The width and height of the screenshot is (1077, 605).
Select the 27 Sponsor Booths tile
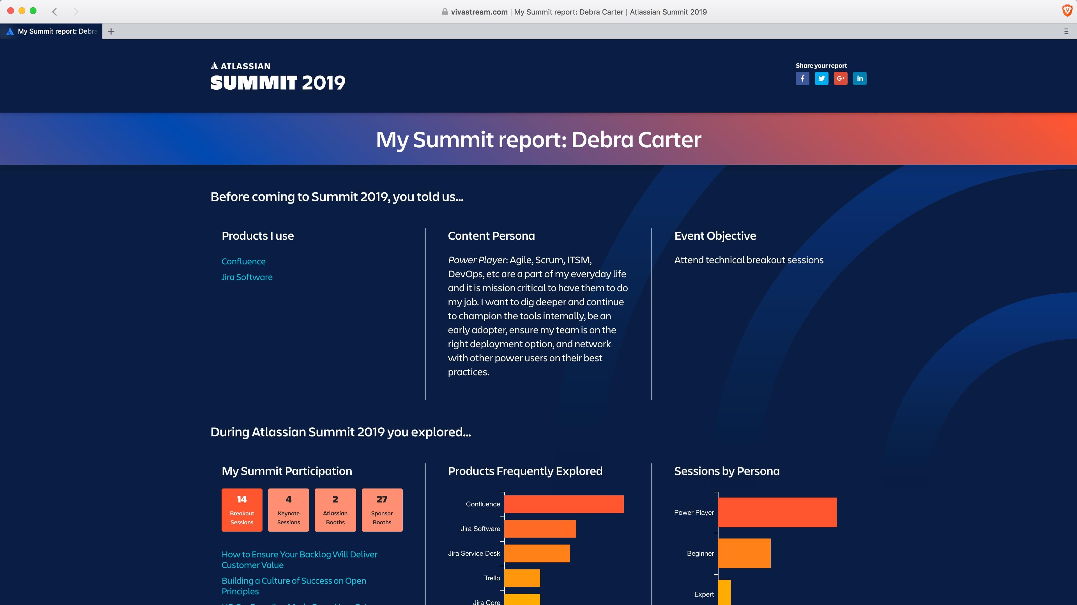pos(382,510)
